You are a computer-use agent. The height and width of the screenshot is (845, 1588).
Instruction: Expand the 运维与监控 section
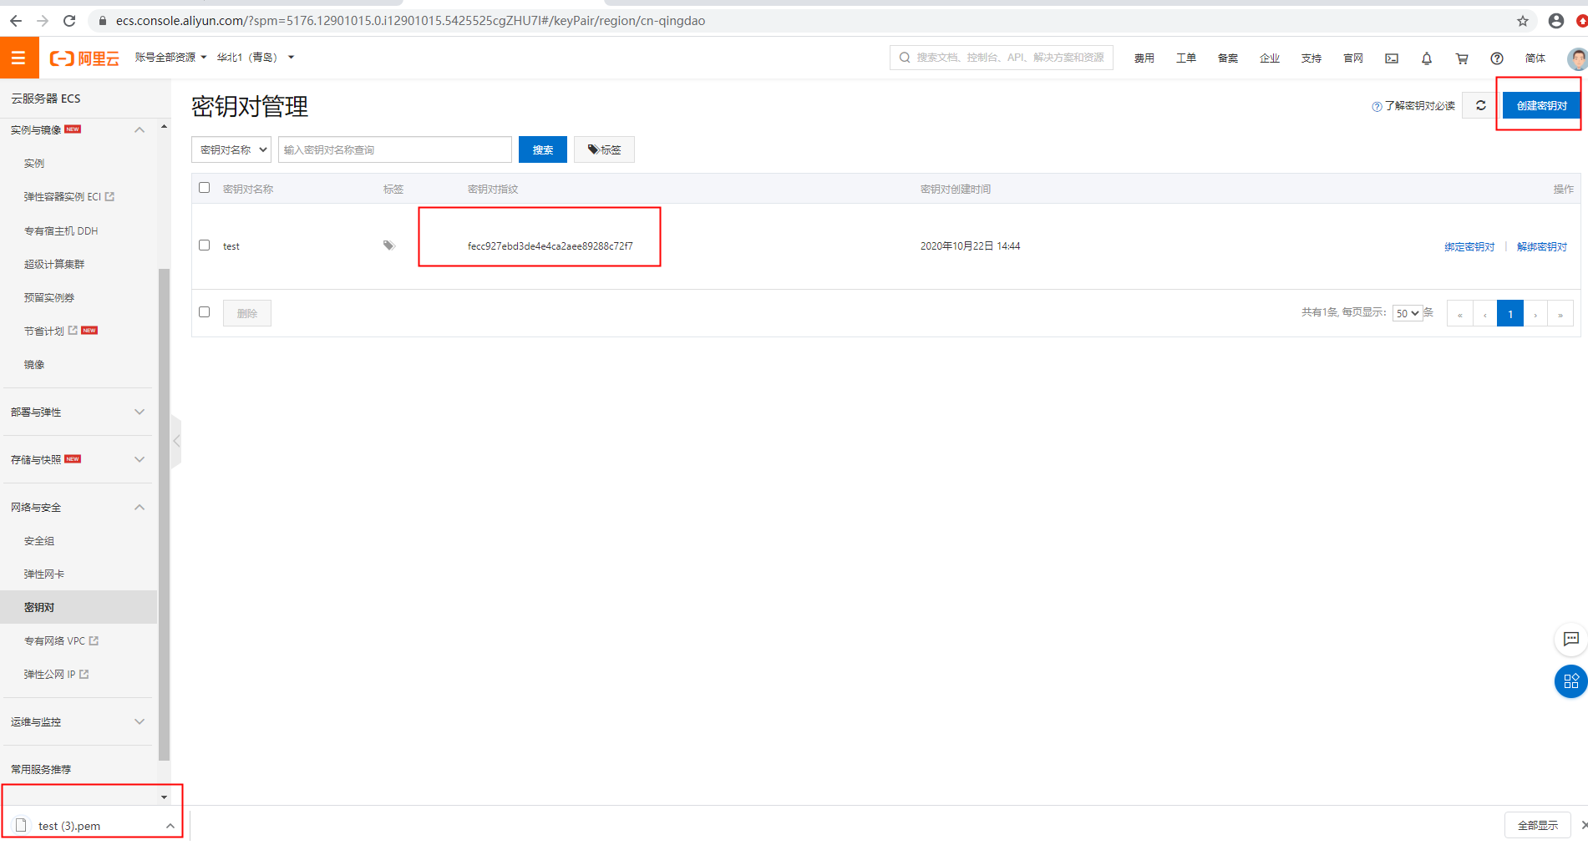click(140, 721)
